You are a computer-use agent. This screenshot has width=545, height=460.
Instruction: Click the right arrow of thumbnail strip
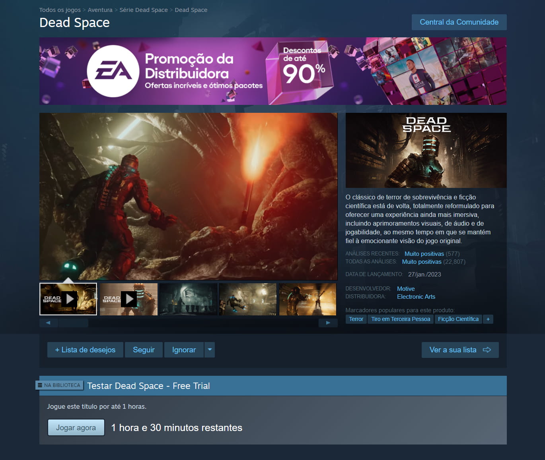click(x=328, y=323)
